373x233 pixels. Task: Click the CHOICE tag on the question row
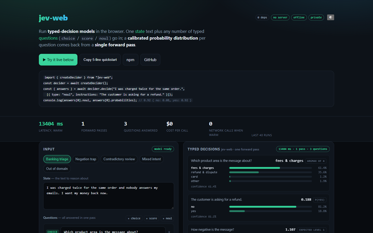[x=52, y=232]
